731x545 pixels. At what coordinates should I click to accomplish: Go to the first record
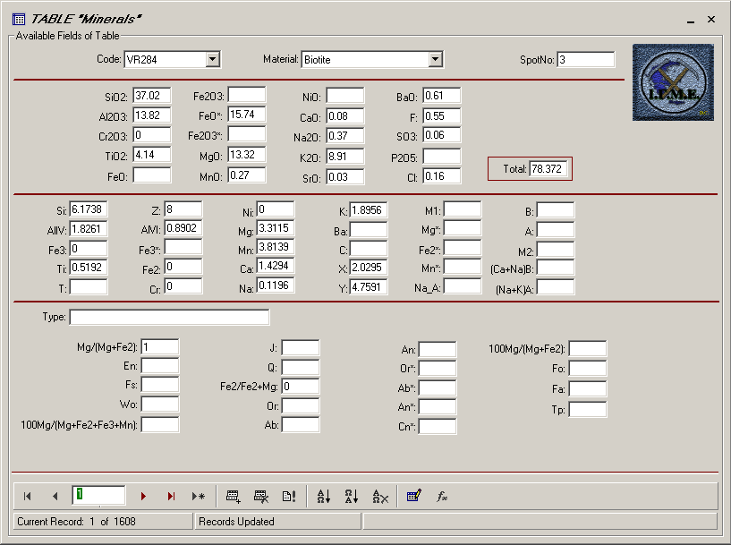[28, 496]
